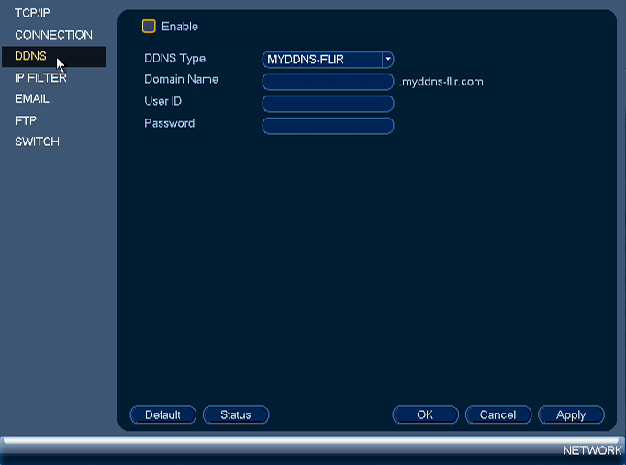Select the MYDDNS-FLIR combo box
This screenshot has width=626, height=465.
[328, 60]
